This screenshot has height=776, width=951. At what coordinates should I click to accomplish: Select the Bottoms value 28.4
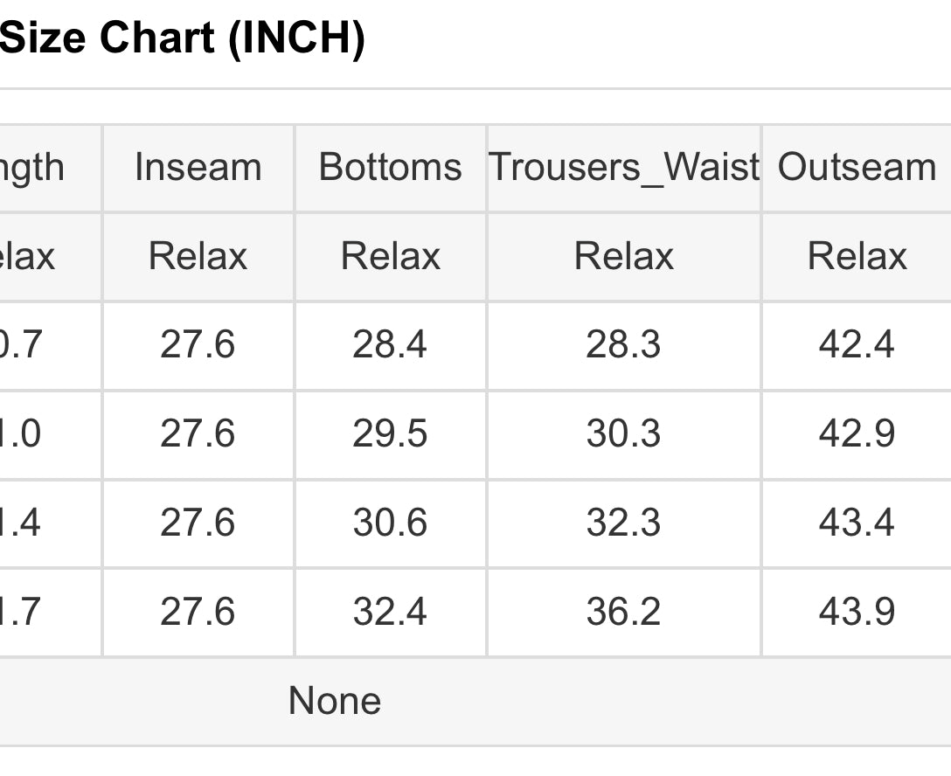[390, 345]
